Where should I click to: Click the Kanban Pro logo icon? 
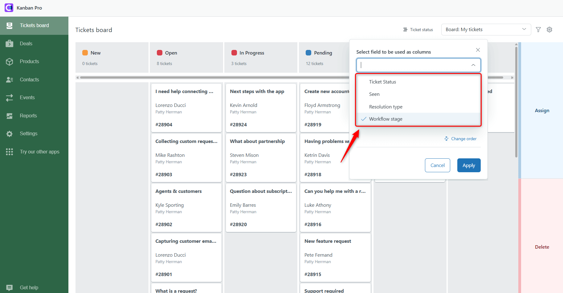click(9, 8)
